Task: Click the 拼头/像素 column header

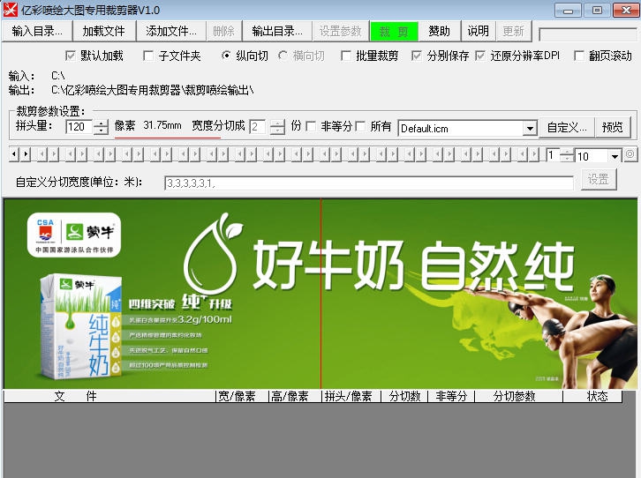Action: (351, 396)
